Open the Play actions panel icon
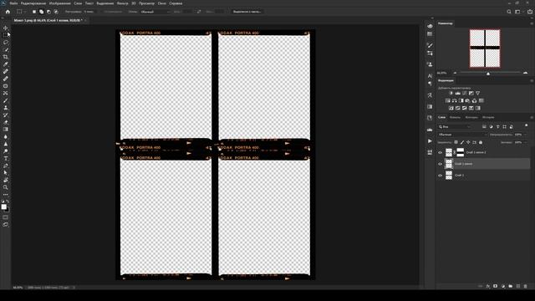This screenshot has height=301, width=535. 430,141
